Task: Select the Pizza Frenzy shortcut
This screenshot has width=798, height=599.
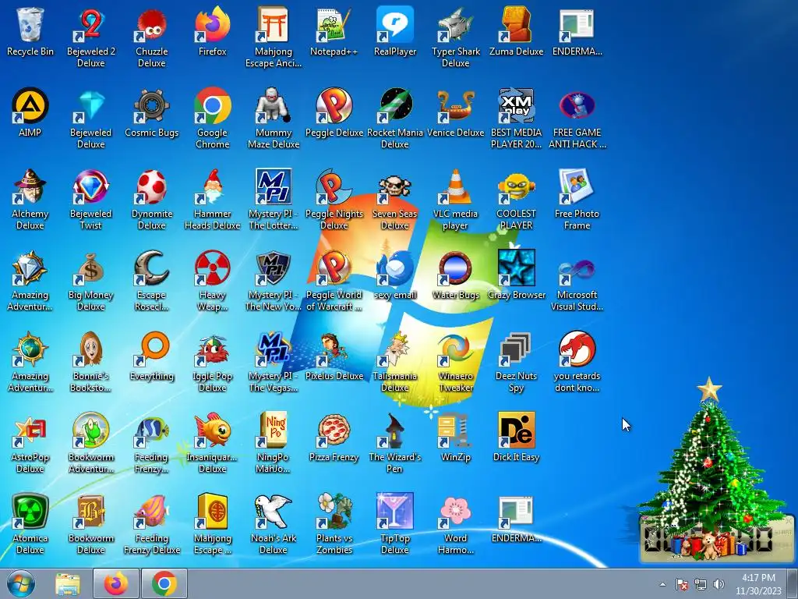Action: pyautogui.click(x=334, y=430)
